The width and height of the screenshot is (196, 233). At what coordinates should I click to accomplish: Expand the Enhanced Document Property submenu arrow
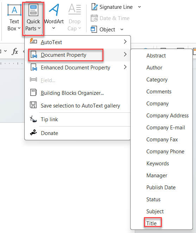pos(125,67)
